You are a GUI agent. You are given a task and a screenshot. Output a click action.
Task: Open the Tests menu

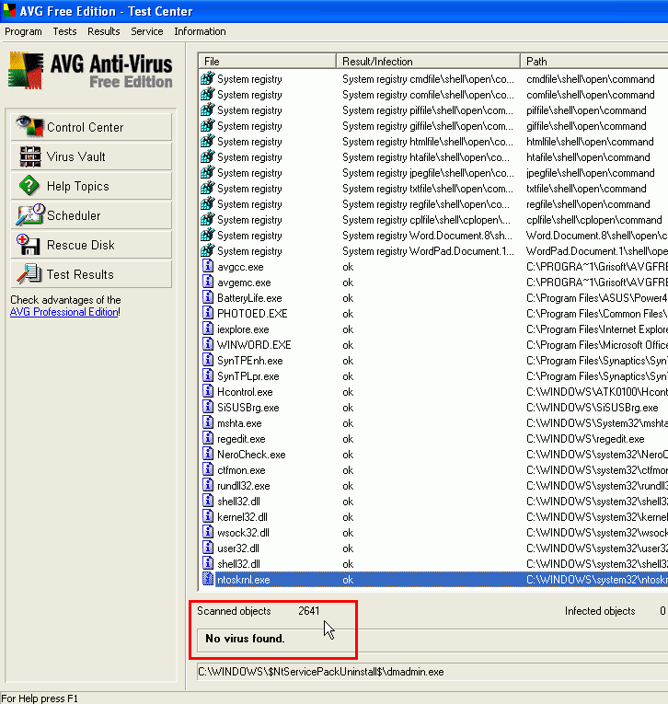64,31
